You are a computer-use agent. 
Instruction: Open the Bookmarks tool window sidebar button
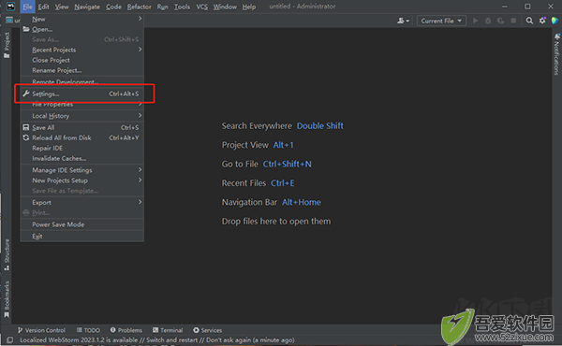click(7, 299)
